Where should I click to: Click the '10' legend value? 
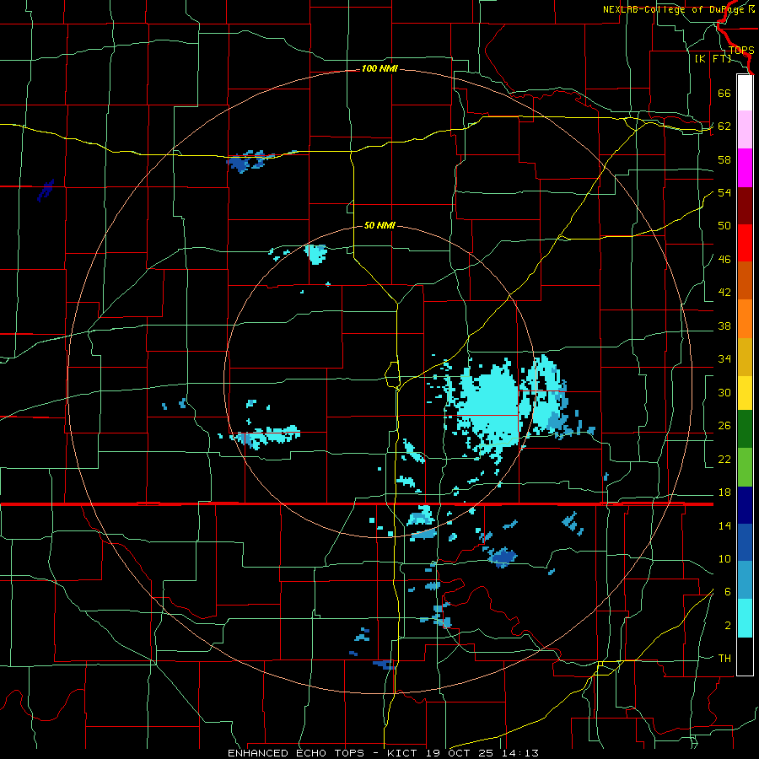(724, 559)
